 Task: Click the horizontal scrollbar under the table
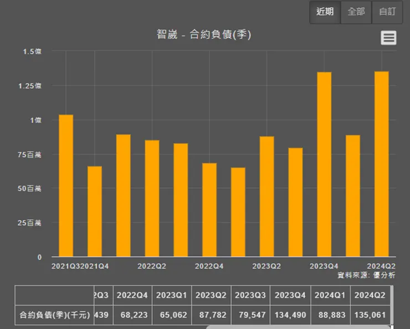pyautogui.click(x=298, y=327)
